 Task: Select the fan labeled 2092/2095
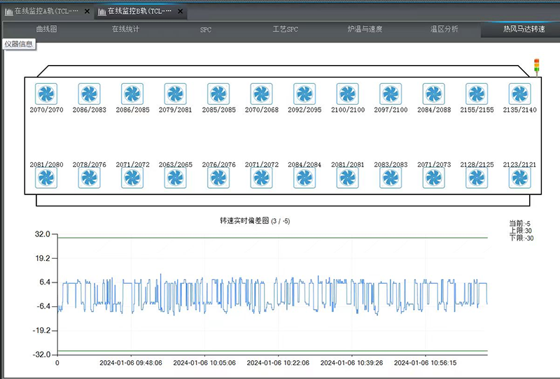coord(304,94)
